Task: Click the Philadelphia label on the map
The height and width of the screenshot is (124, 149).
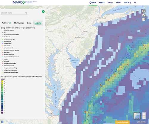Action: tap(80, 38)
